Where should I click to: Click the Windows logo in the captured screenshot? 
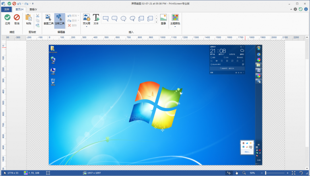pos(155,105)
